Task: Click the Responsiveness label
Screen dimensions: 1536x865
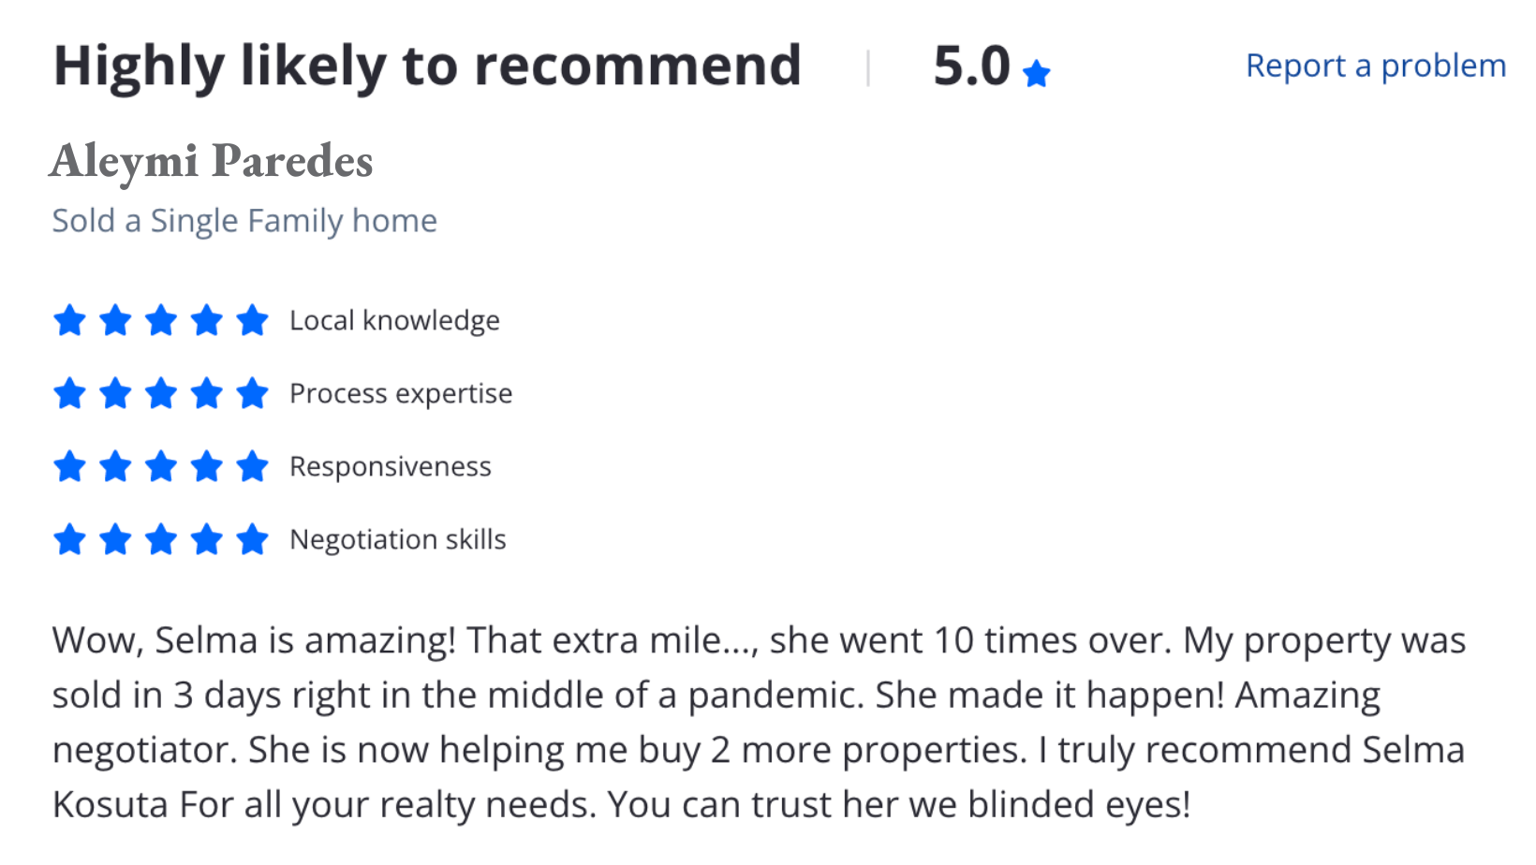Action: [x=390, y=466]
